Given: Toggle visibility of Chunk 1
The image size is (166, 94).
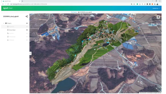Looking at the screenshot, I should click(27, 23).
